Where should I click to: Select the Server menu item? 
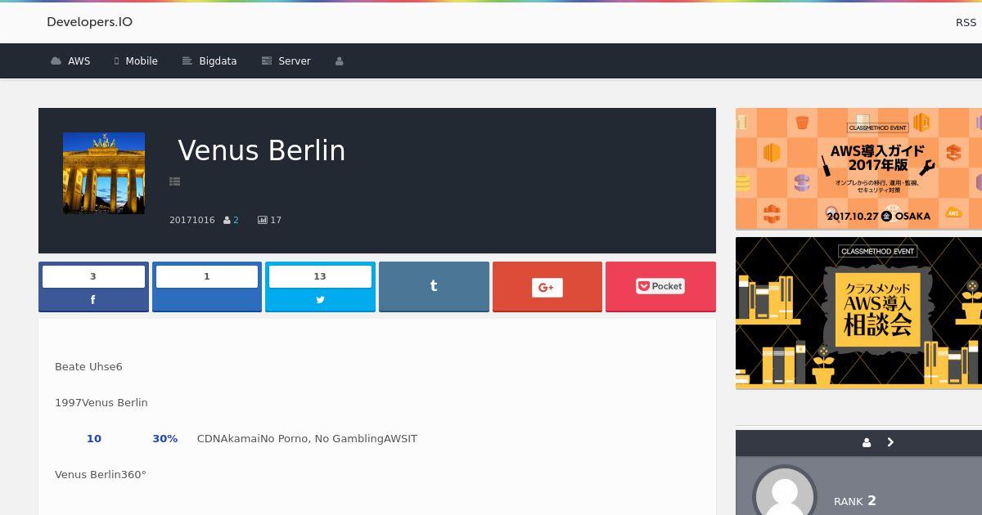286,61
